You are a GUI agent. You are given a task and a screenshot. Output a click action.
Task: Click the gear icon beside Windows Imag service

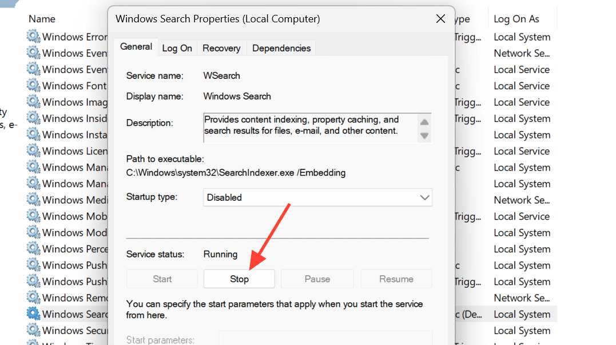point(33,102)
